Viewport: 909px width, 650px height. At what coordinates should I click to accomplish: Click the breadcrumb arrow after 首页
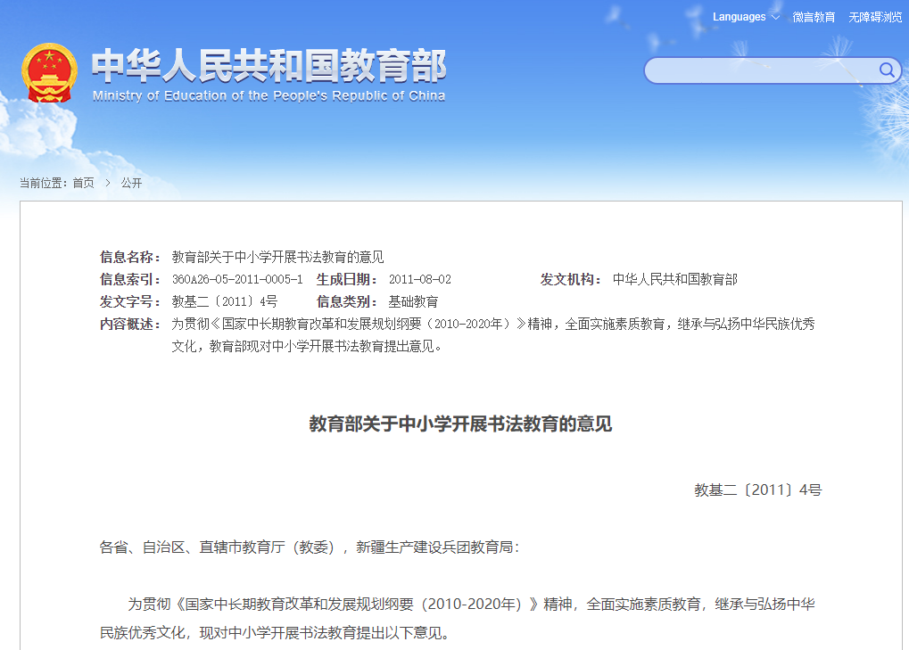click(x=107, y=183)
